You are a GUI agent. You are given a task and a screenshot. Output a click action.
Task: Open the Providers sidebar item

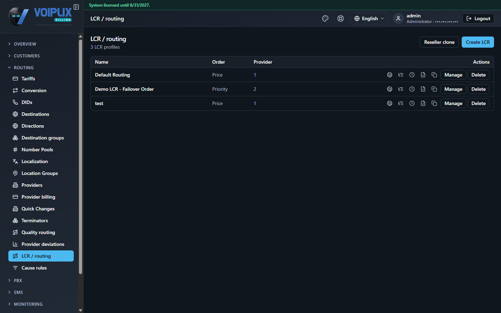(x=41, y=185)
